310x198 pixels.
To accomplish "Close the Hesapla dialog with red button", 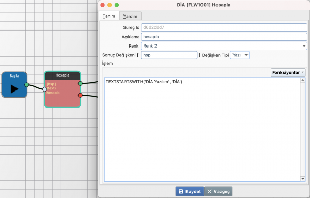I will (103, 5).
